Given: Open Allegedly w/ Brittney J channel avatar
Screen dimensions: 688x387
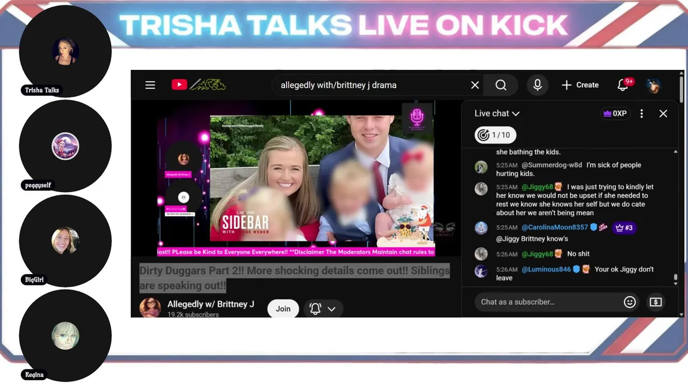Looking at the screenshot, I should (x=150, y=308).
